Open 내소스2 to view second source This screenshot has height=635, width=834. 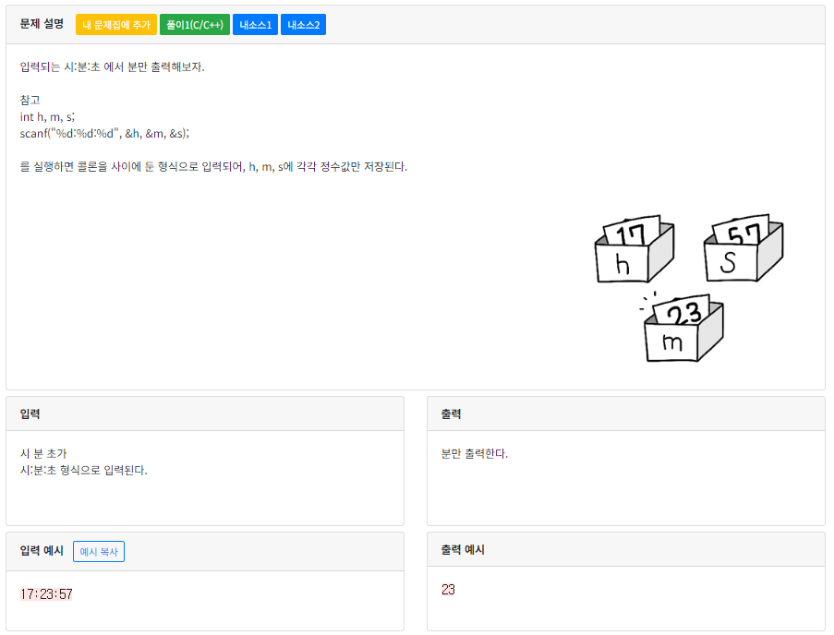(303, 25)
